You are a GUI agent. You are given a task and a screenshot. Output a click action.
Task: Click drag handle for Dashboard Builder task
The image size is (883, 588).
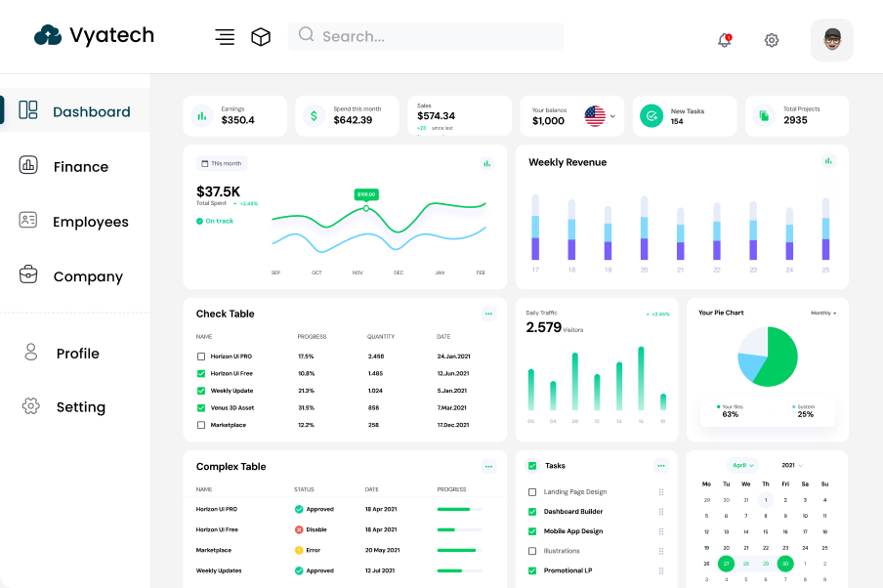pyautogui.click(x=661, y=512)
